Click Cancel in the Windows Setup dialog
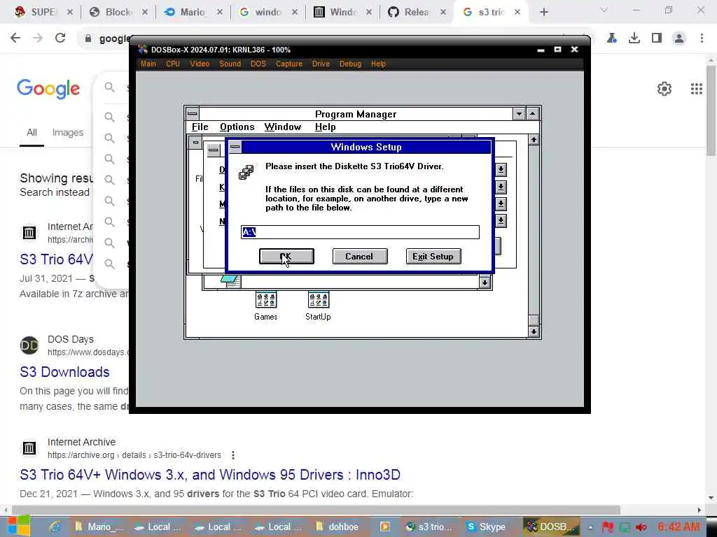Viewport: 717px width, 537px height. click(x=359, y=256)
